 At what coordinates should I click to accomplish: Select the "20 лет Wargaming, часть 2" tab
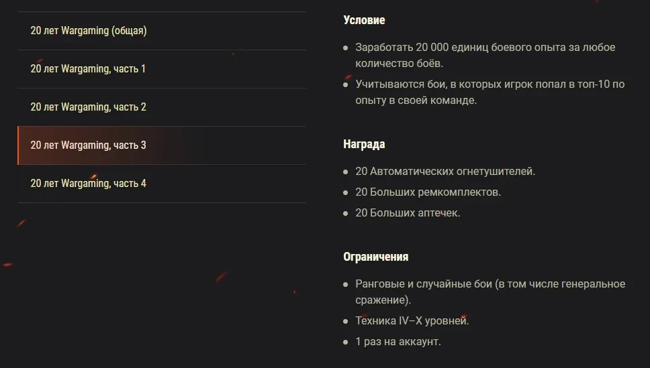tap(88, 107)
